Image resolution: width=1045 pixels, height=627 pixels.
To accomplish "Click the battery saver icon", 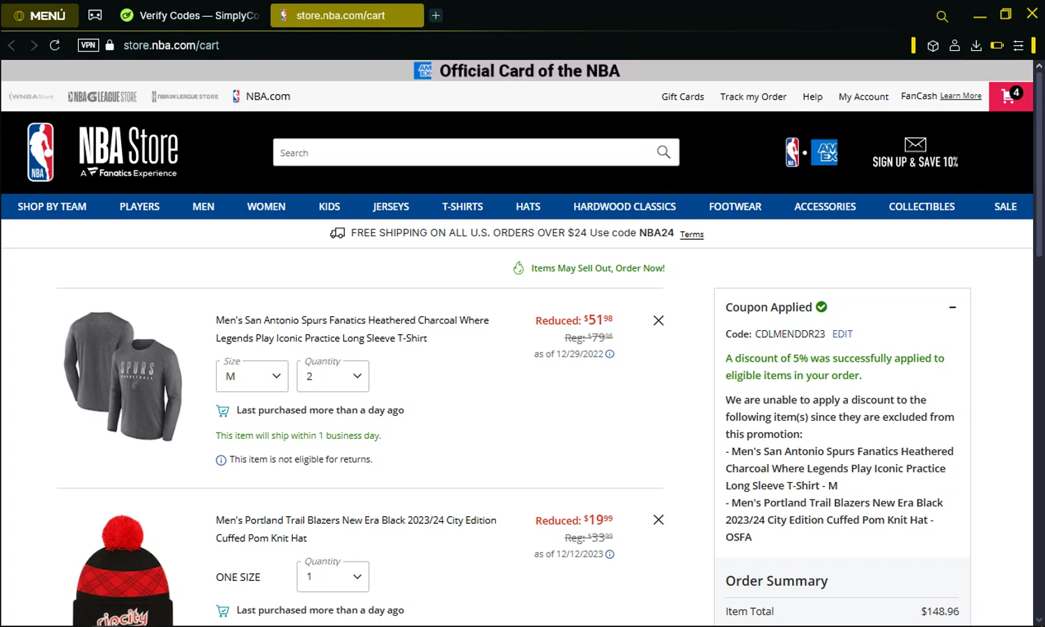I will [x=997, y=45].
